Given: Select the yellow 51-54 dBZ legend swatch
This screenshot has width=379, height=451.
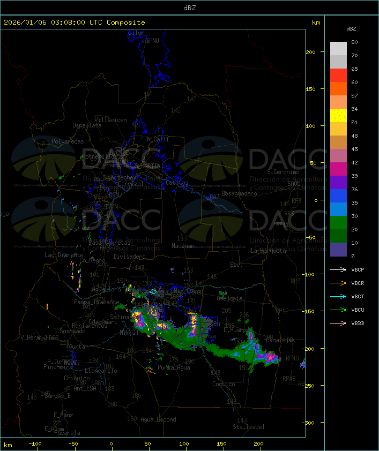Looking at the screenshot, I should point(338,116).
